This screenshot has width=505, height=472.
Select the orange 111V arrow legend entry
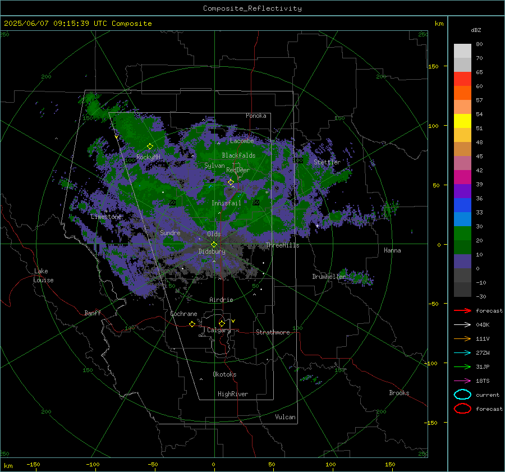tap(462, 338)
